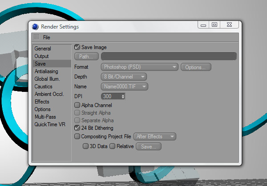The height and width of the screenshot is (186, 267).
Task: Enable the Alpha Channel checkbox
Action: (x=77, y=105)
